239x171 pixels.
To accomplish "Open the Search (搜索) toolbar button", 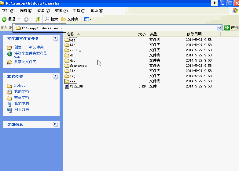I will (x=51, y=19).
